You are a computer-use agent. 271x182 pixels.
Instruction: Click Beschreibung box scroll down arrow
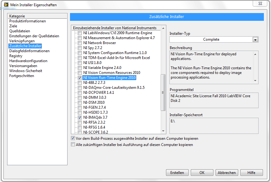tap(255, 81)
